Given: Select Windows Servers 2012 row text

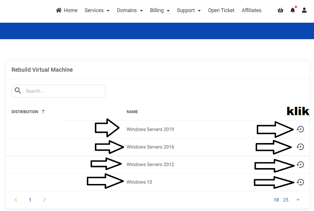Looking at the screenshot, I should click(x=150, y=165).
